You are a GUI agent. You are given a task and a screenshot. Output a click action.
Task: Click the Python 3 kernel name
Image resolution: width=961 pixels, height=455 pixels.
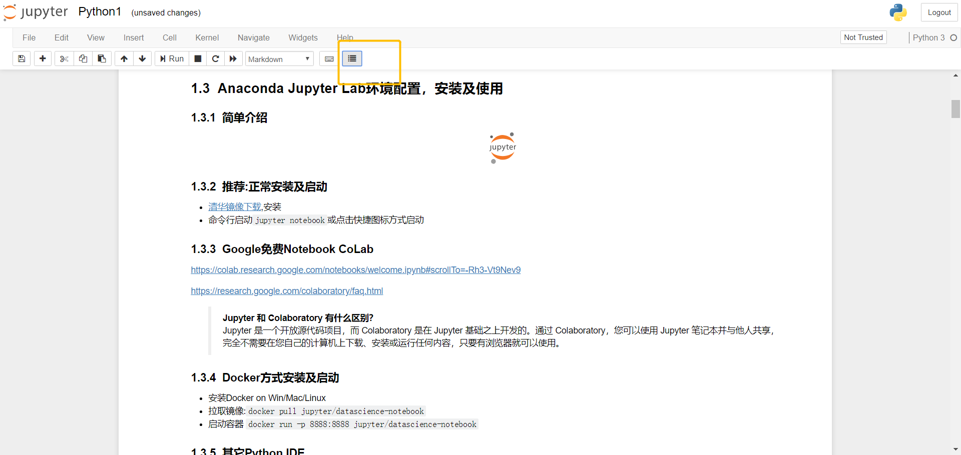pyautogui.click(x=928, y=37)
